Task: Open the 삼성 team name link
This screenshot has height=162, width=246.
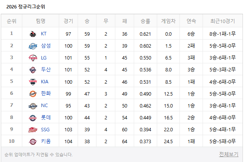Action: click(x=46, y=46)
